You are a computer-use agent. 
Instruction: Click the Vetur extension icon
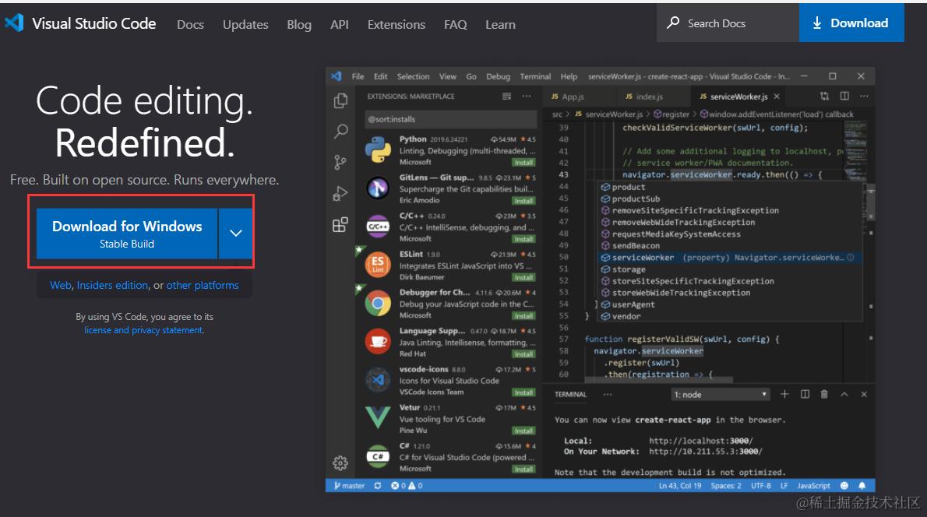pos(378,417)
